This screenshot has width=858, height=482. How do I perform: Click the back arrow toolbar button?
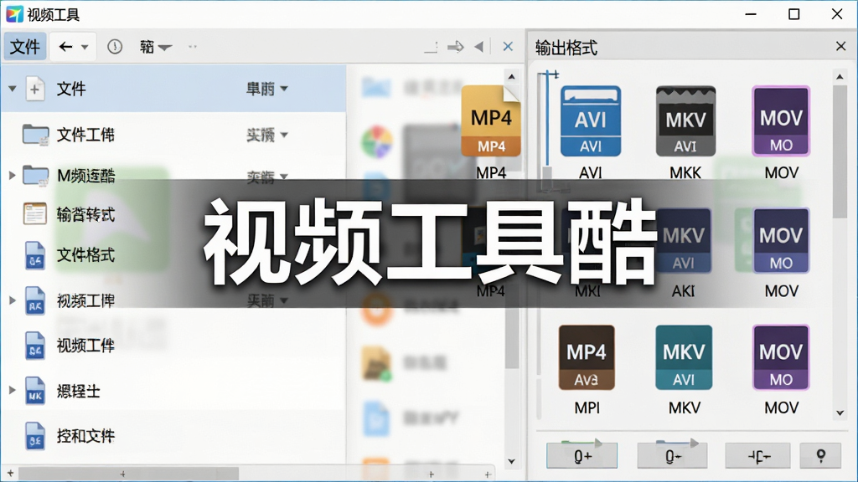point(65,47)
